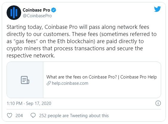Click the 1:10 PM · Sep 17, 2020 timestamp
168x124 pixels.
(x=29, y=103)
